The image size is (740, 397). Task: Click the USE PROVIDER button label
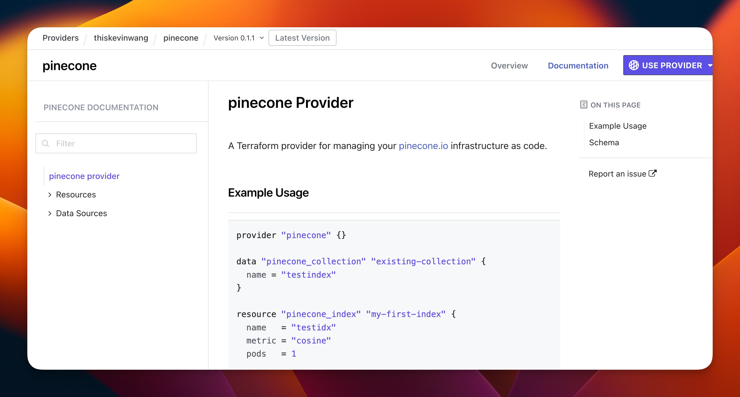pyautogui.click(x=672, y=66)
